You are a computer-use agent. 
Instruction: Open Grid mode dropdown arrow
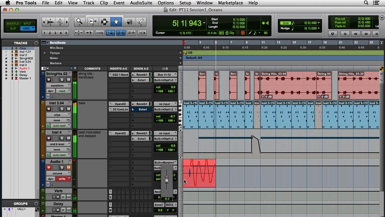point(33,28)
